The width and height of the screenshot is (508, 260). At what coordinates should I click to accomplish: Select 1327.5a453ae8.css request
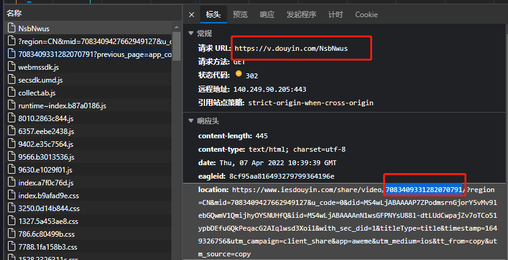(88, 221)
